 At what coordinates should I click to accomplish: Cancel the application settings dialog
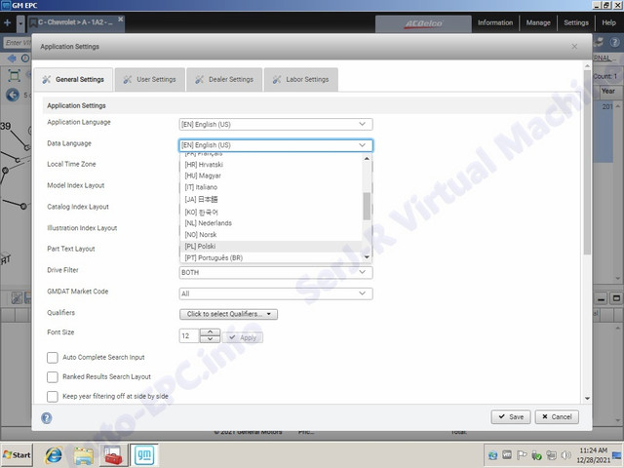557,416
